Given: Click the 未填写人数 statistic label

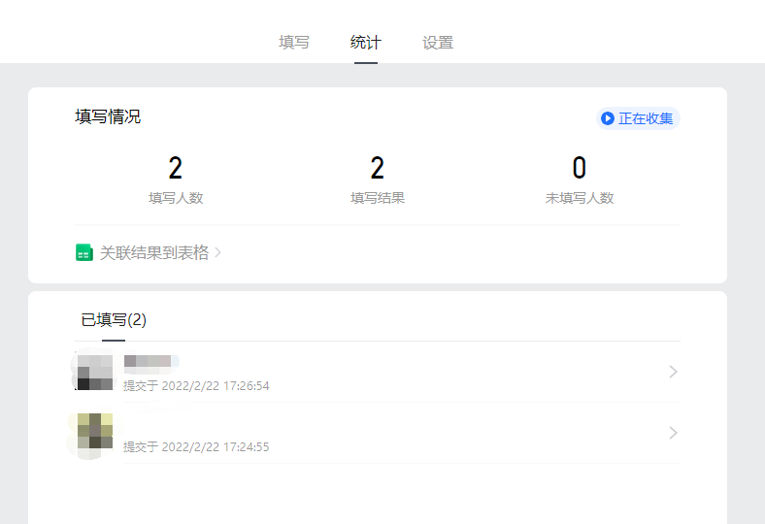Looking at the screenshot, I should [x=580, y=198].
